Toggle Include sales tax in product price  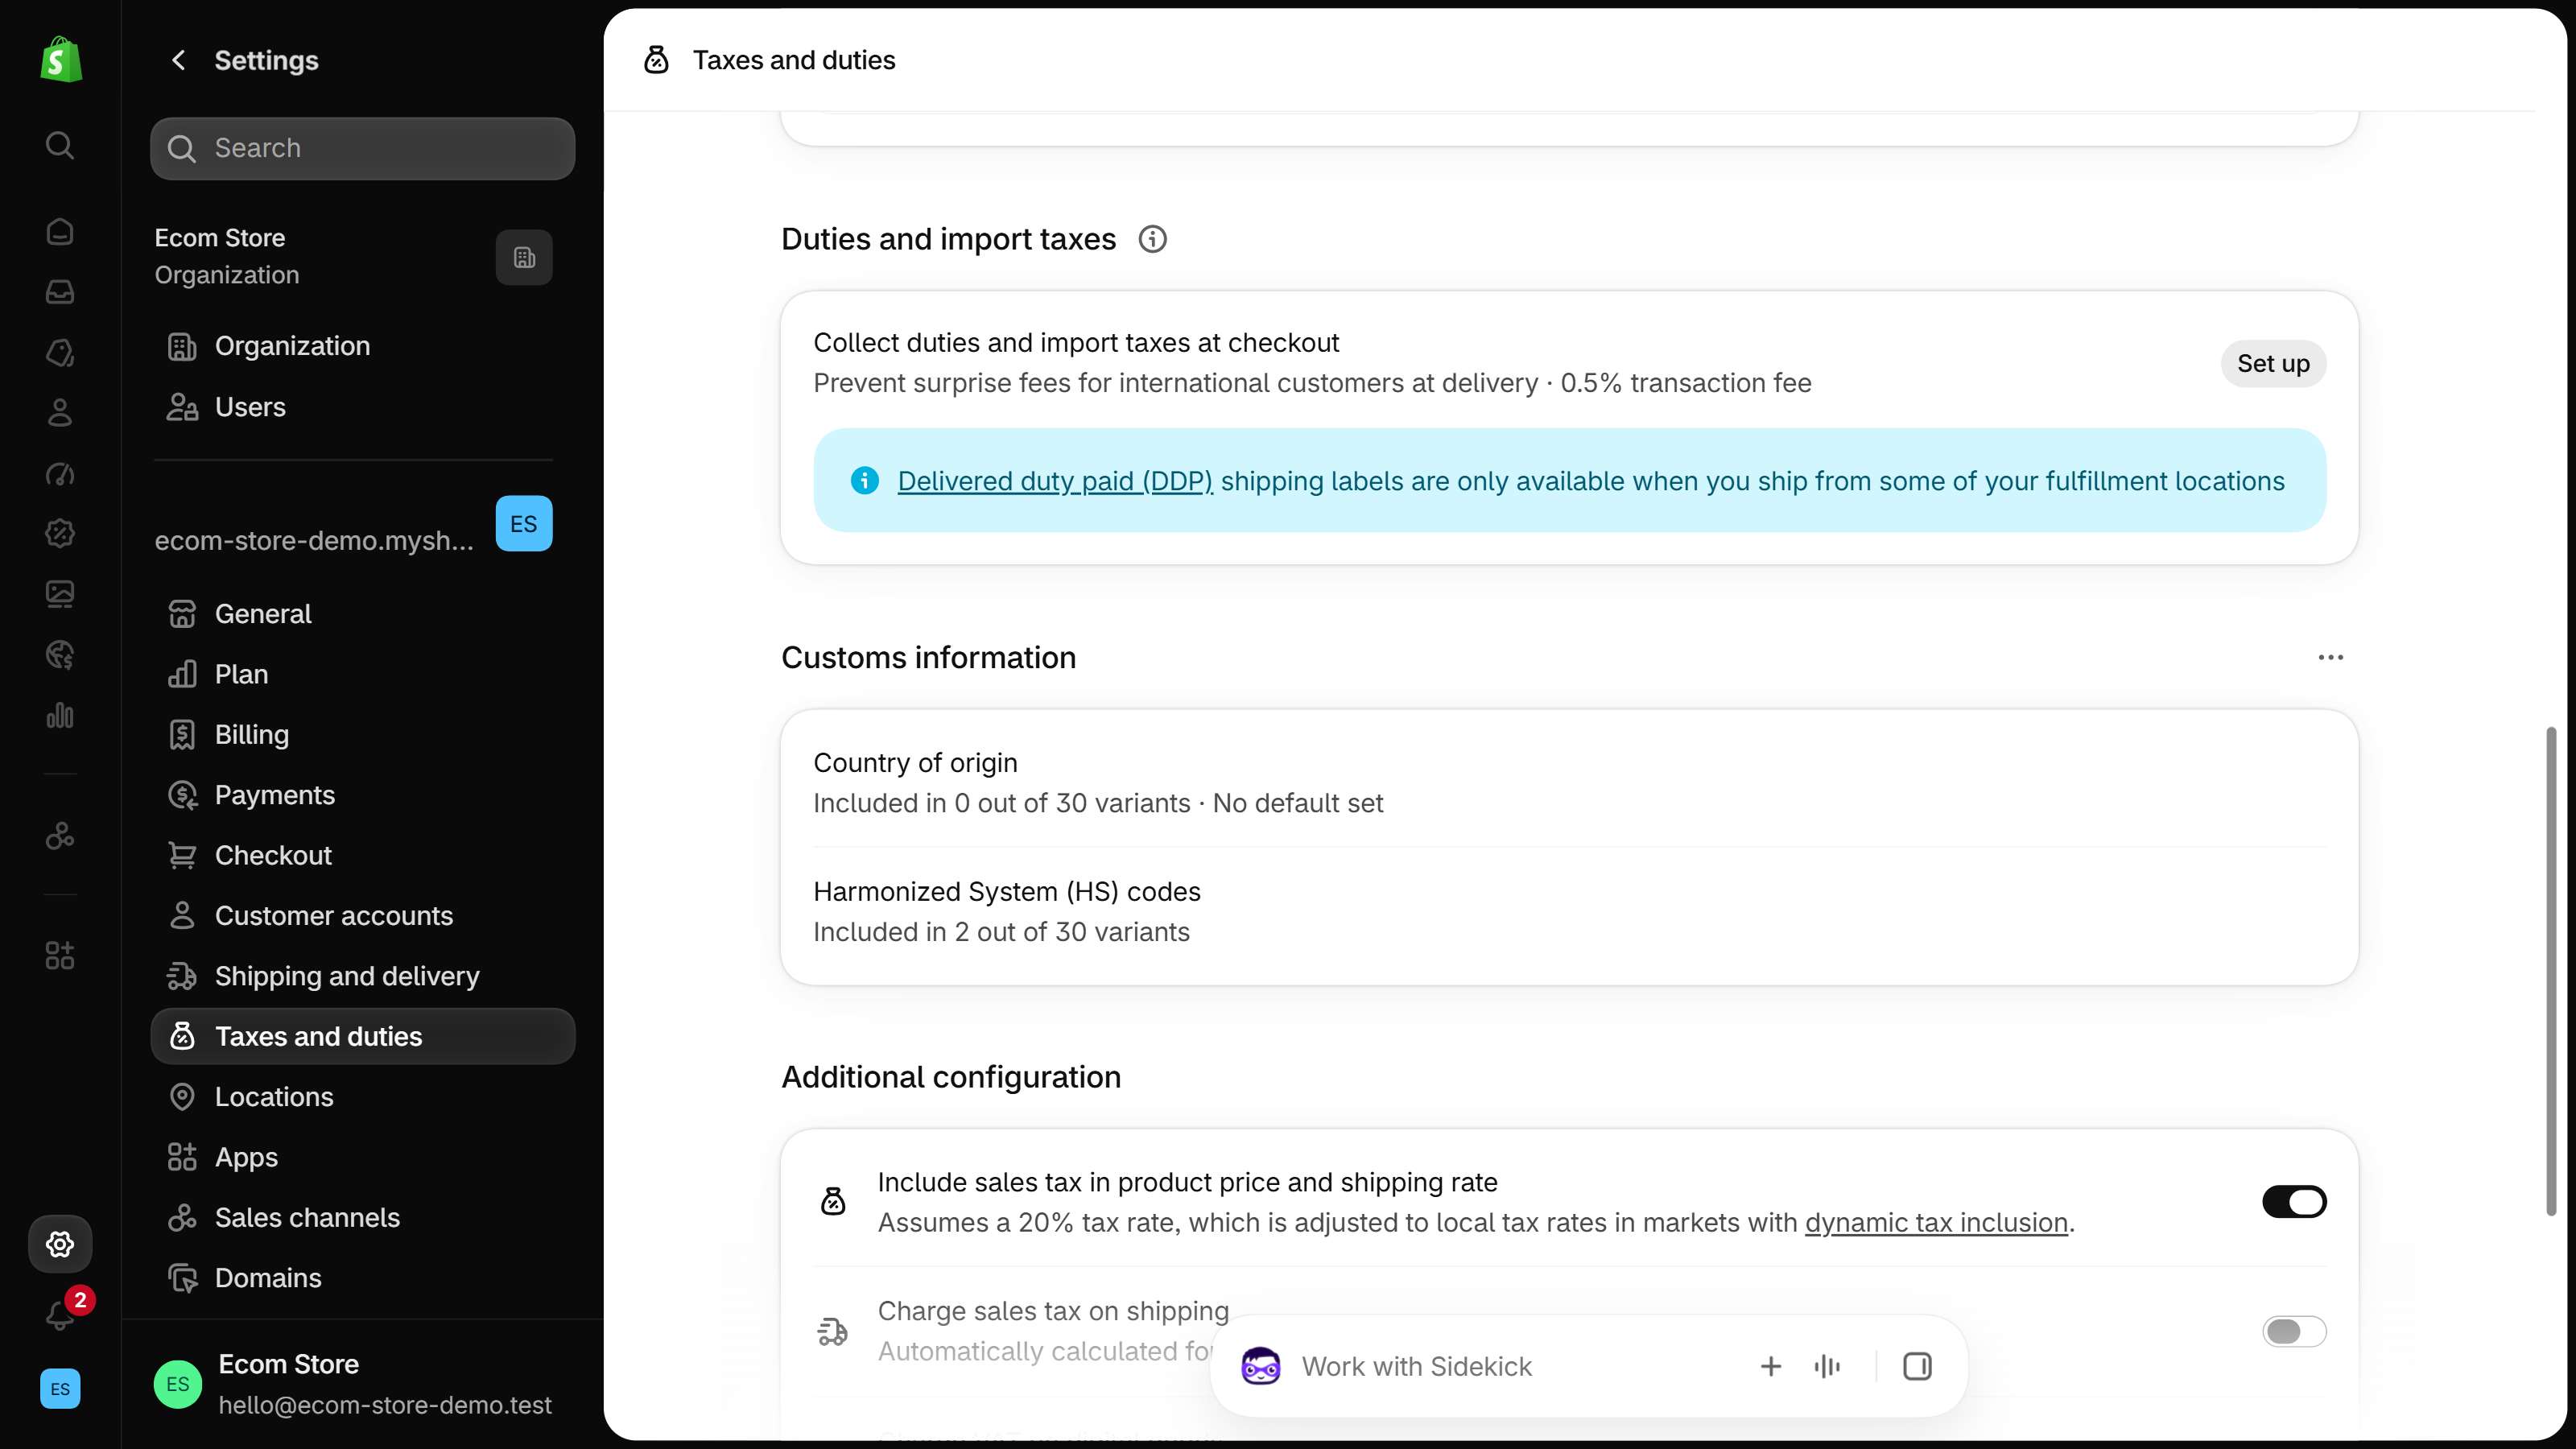[x=2294, y=1201]
